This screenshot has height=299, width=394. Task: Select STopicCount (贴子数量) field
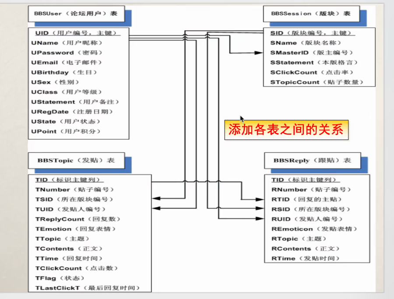pos(317,82)
